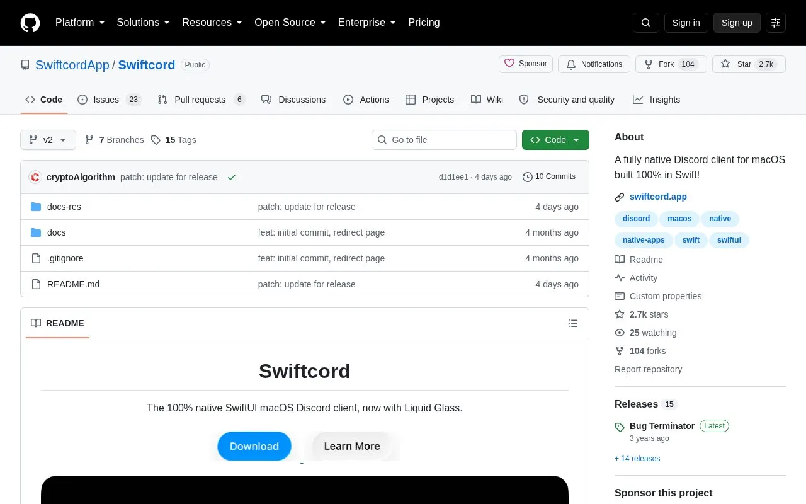Click the Notifications button

594,64
